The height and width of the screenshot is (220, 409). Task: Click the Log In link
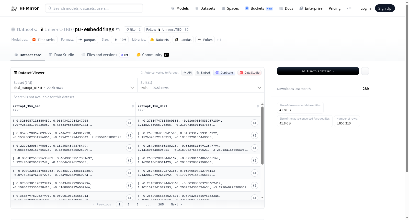(366, 8)
